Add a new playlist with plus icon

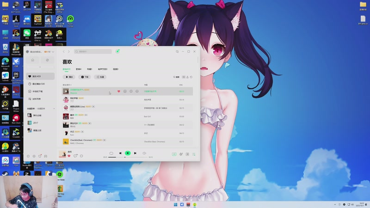pos(54,109)
